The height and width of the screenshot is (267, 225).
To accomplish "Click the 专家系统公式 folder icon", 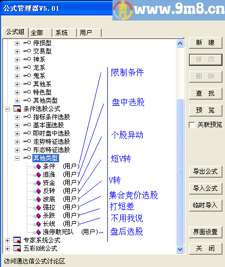I will (x=17, y=240).
